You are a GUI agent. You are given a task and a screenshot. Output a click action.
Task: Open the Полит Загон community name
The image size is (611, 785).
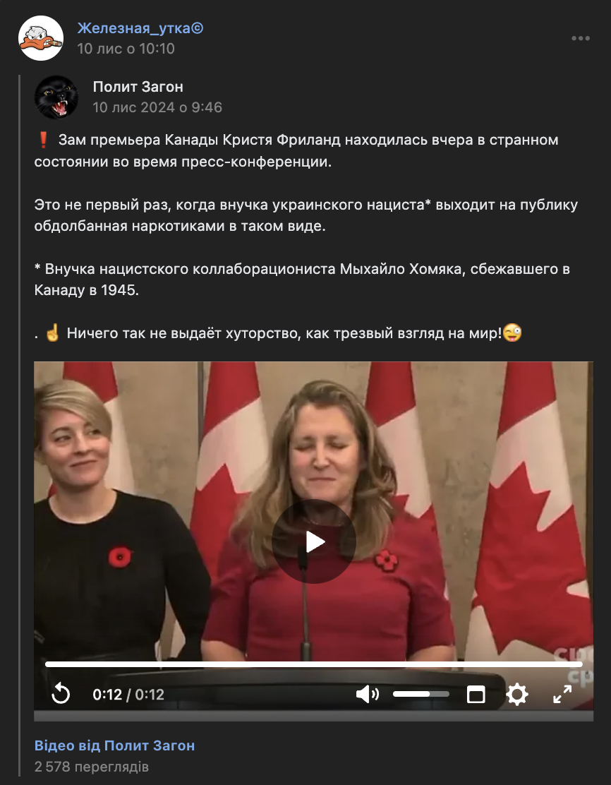pyautogui.click(x=138, y=87)
